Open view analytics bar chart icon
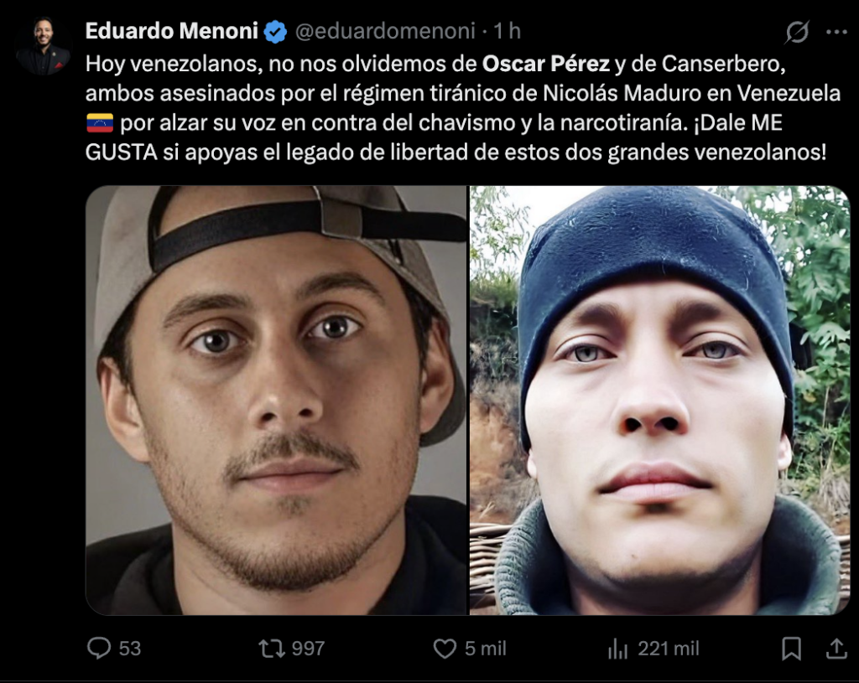Viewport: 859px width, 683px height. coord(617,649)
